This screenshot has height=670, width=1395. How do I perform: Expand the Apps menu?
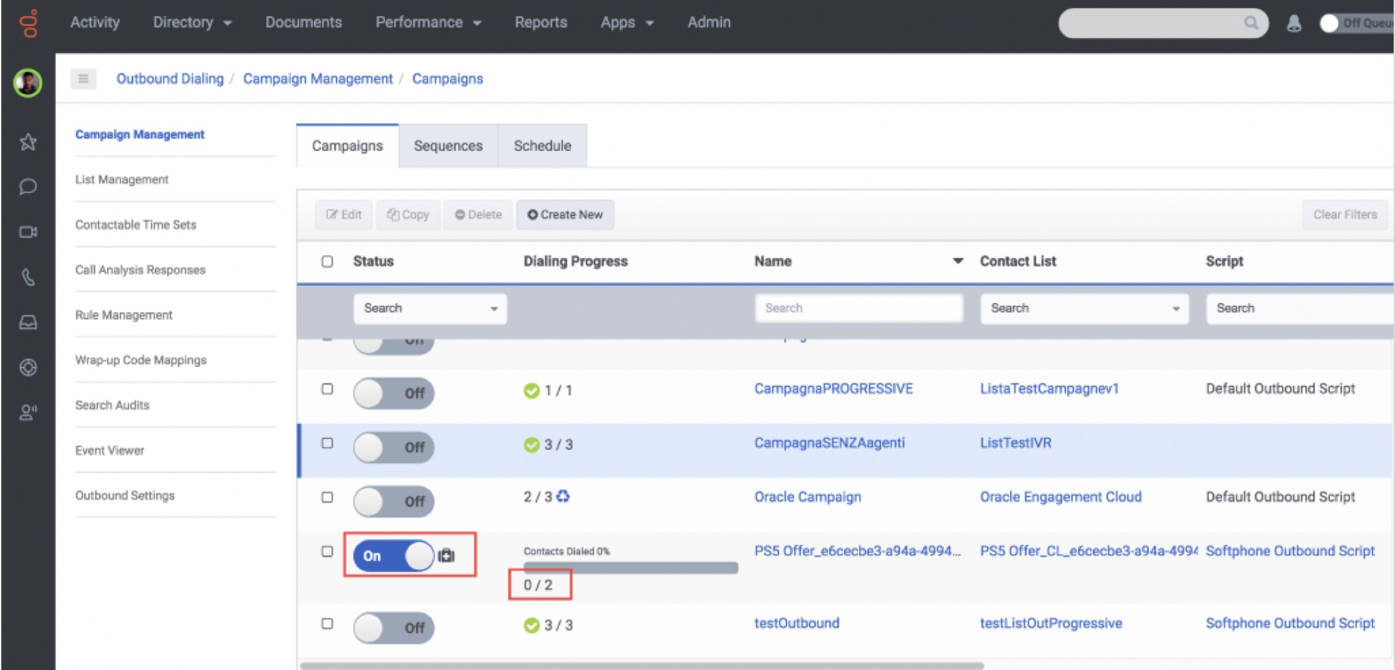627,23
